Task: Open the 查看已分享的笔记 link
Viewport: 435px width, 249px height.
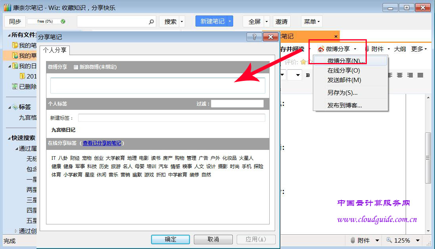Action: (102, 143)
